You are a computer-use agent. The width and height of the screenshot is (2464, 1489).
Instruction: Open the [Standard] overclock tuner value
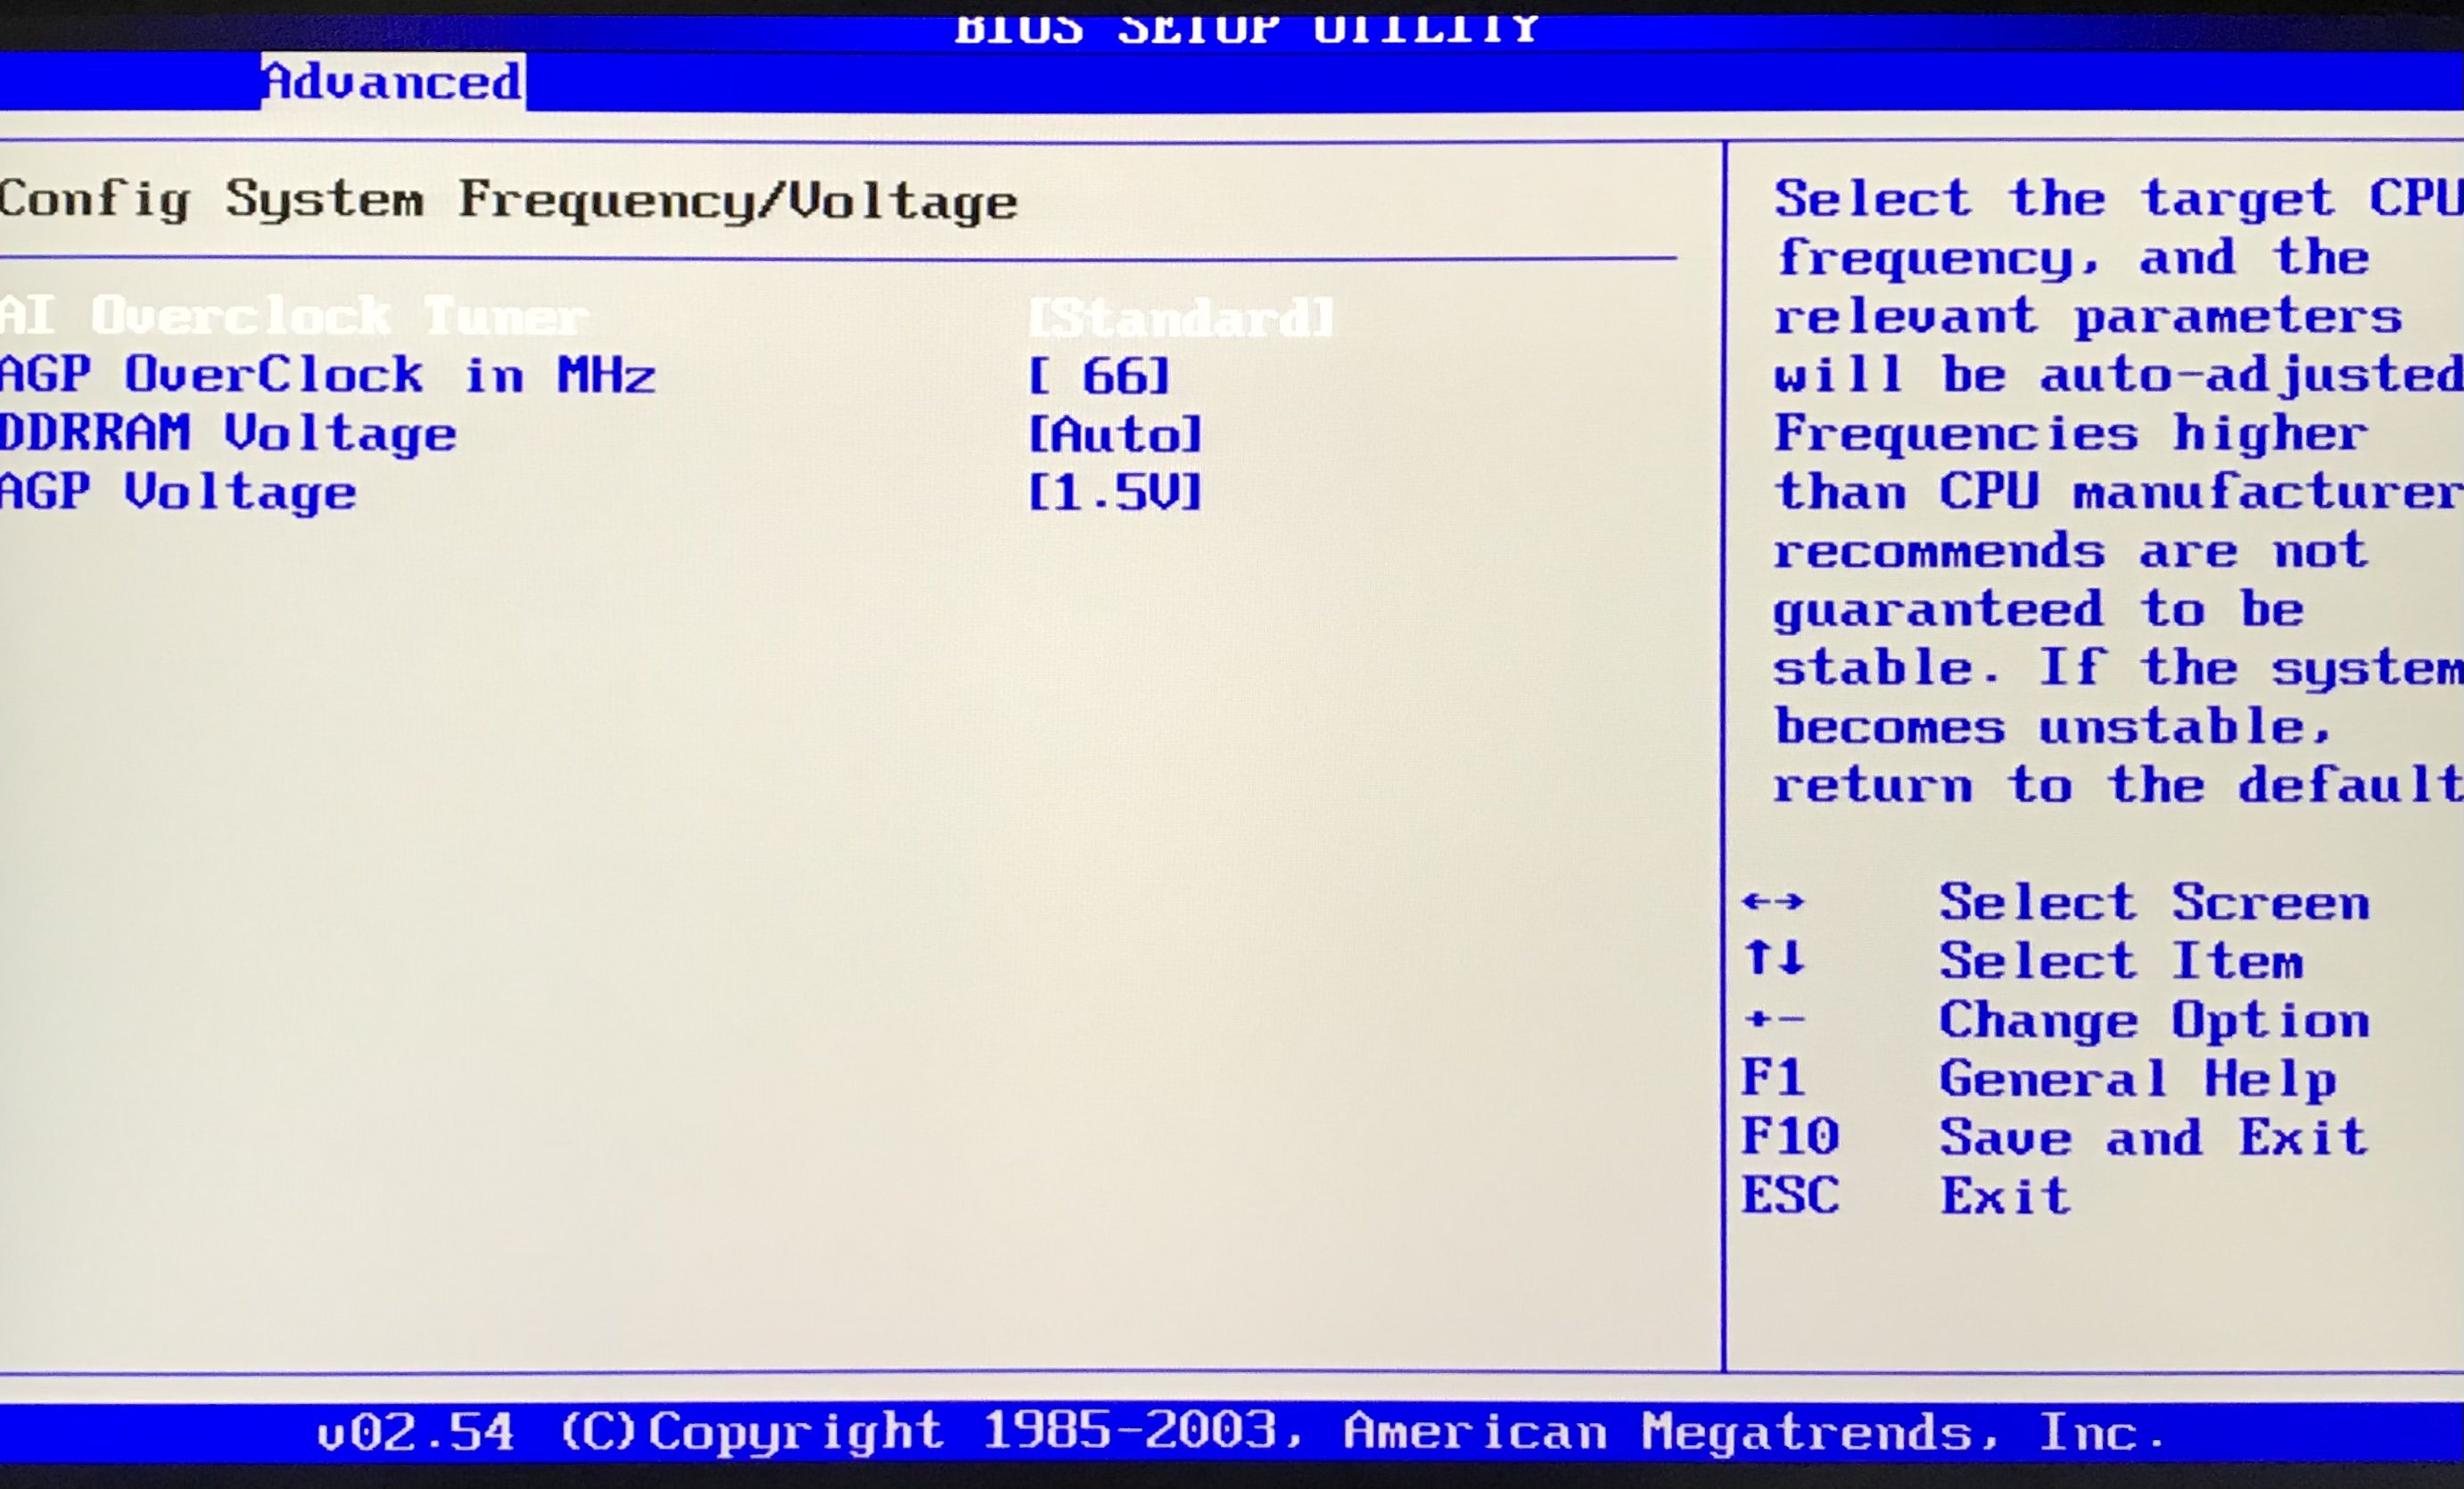pyautogui.click(x=1181, y=319)
